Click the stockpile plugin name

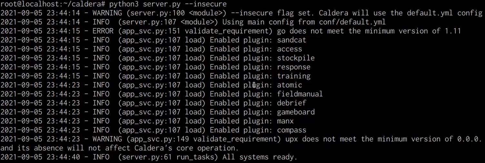click(x=296, y=58)
